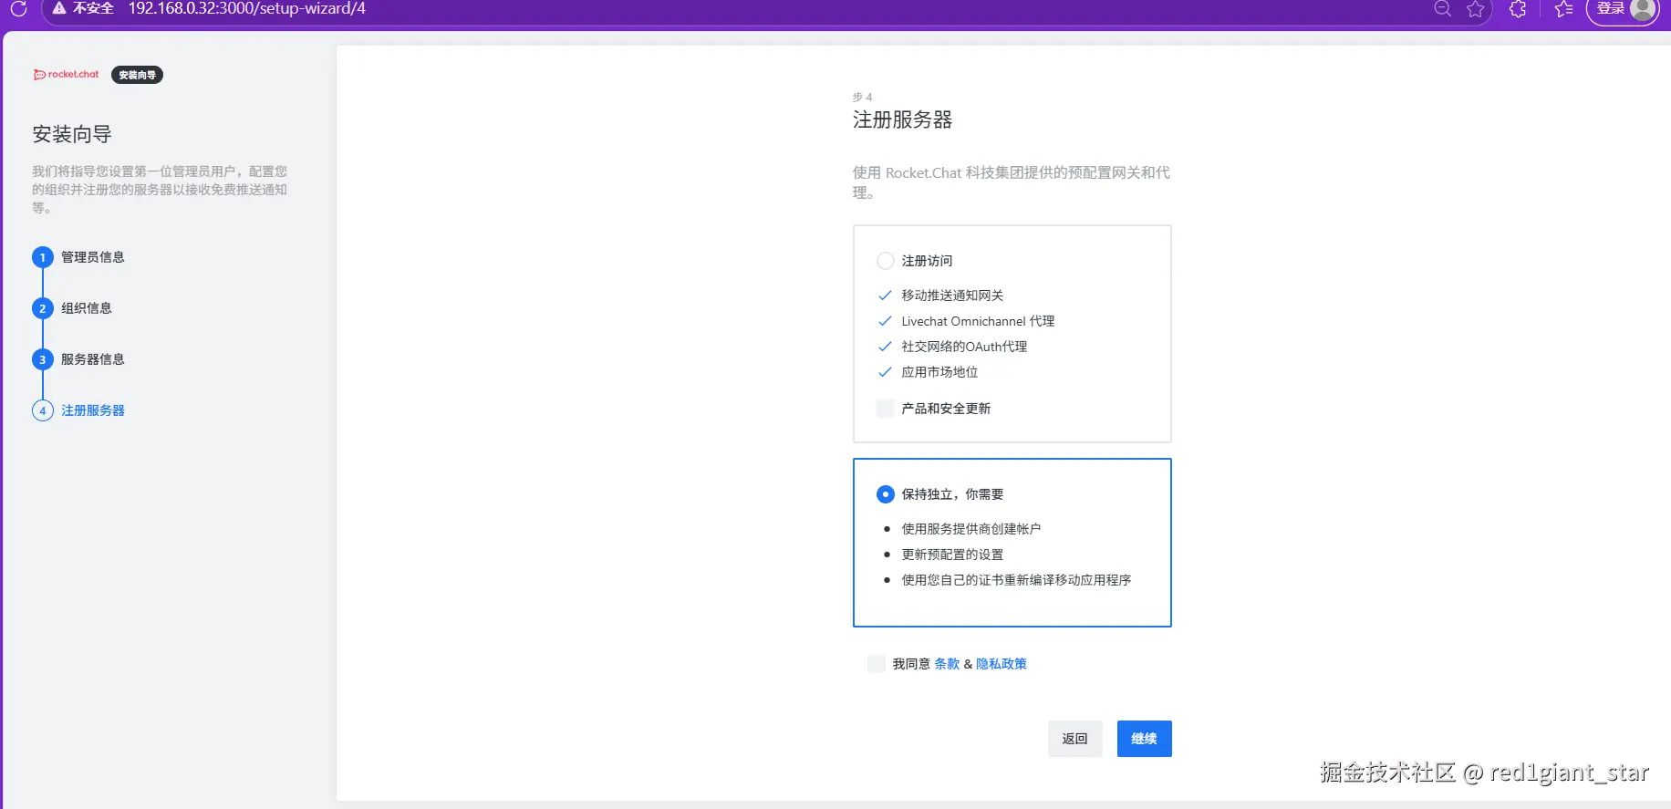The width and height of the screenshot is (1671, 809).
Task: Click the rocket.chat logo
Action: 66,75
